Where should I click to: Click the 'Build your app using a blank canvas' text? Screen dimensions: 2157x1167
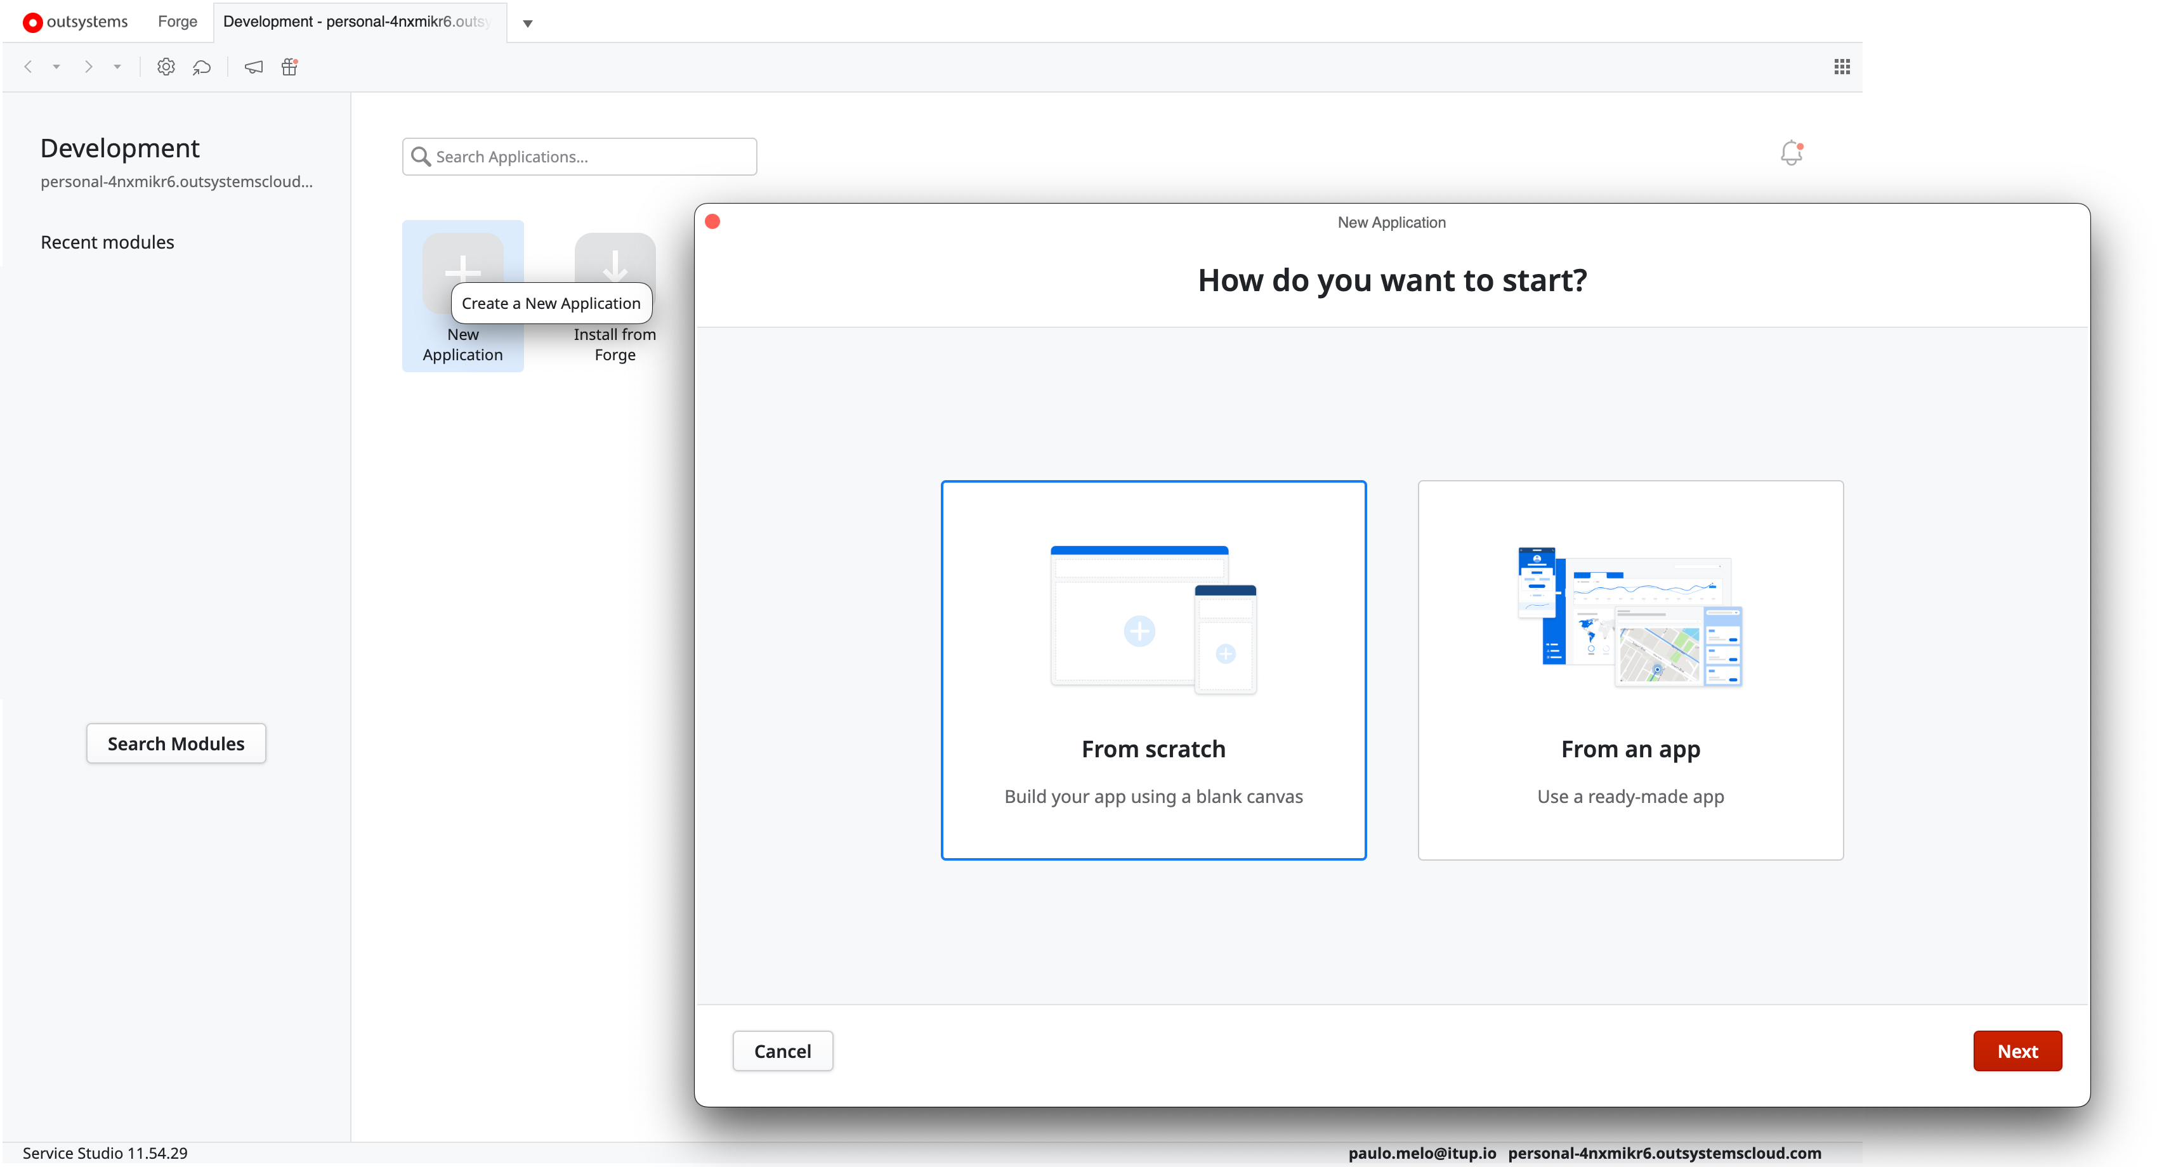[1153, 796]
